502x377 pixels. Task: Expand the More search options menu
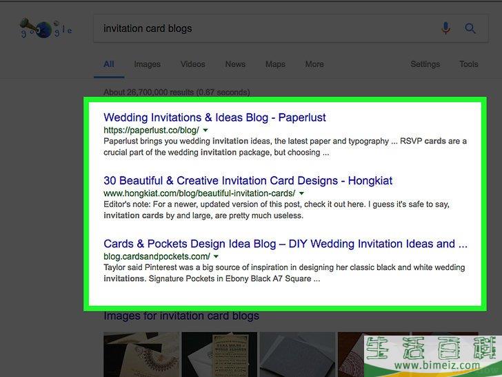tap(314, 64)
